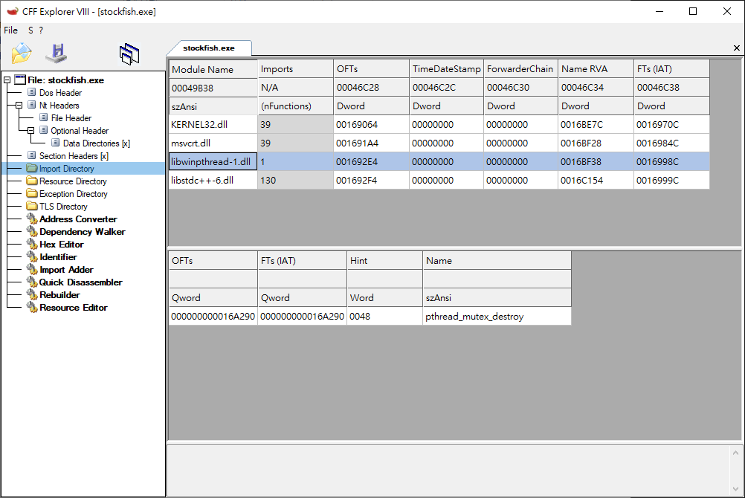Click the scroll up arrow in the bottom pane
Image resolution: width=745 pixels, height=498 pixels.
click(x=735, y=453)
